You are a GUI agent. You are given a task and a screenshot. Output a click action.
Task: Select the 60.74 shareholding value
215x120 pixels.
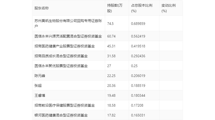click(111, 36)
